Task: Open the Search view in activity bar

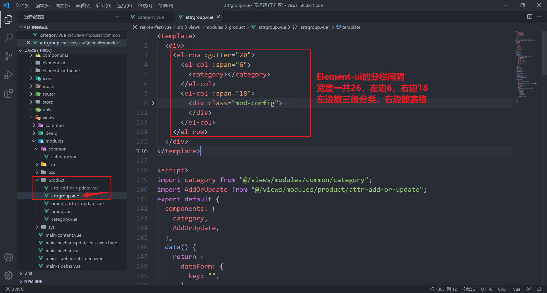Action: [x=9, y=38]
